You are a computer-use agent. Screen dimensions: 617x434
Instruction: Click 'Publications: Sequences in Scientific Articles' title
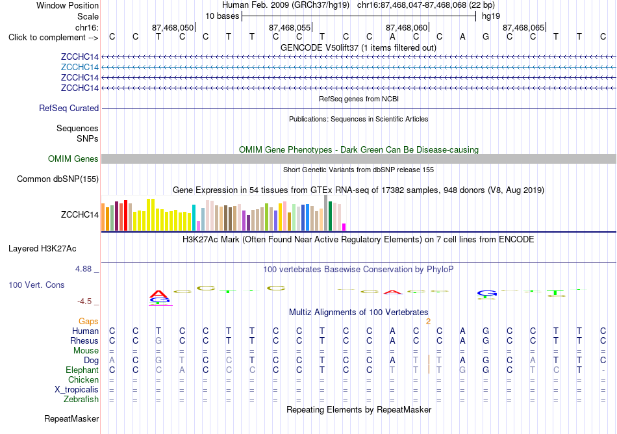pos(359,120)
